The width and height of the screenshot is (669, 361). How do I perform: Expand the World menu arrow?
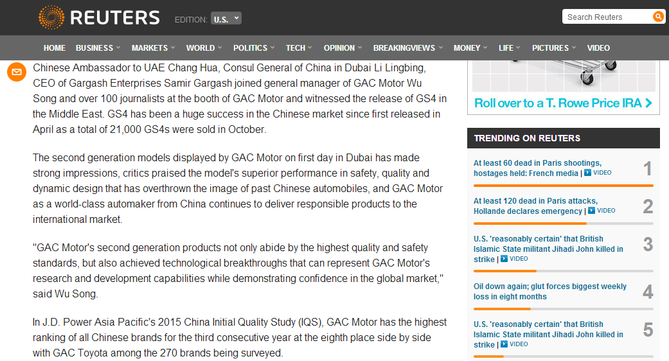(x=220, y=48)
